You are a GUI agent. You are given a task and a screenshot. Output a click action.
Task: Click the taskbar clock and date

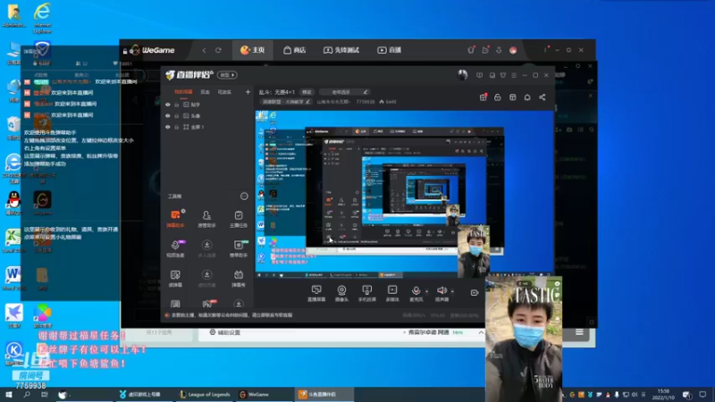[x=663, y=395]
